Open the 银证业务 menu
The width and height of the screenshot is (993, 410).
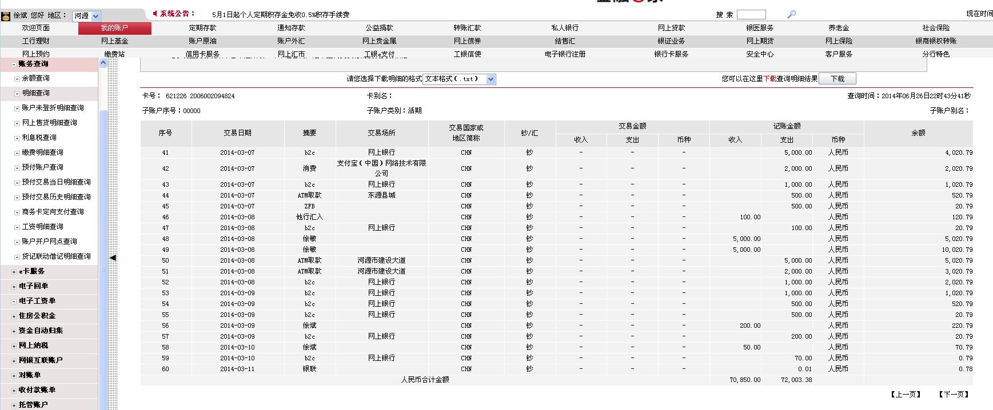point(672,41)
